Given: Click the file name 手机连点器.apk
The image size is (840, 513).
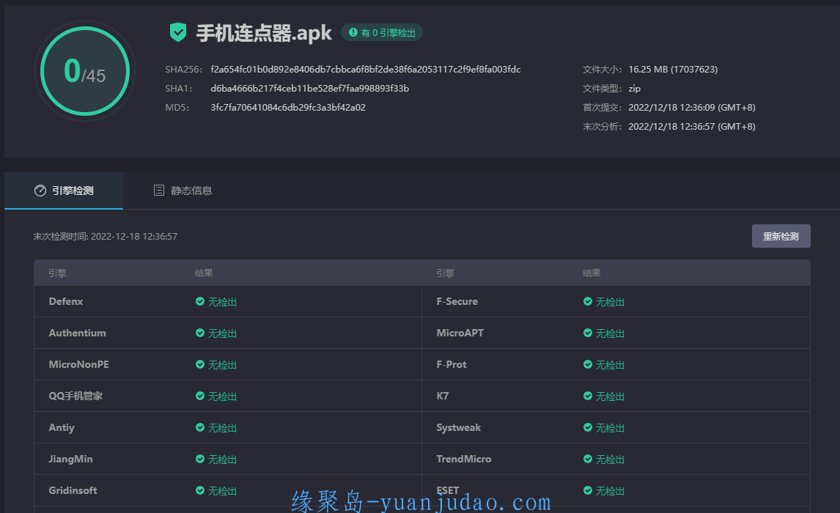Looking at the screenshot, I should point(264,33).
